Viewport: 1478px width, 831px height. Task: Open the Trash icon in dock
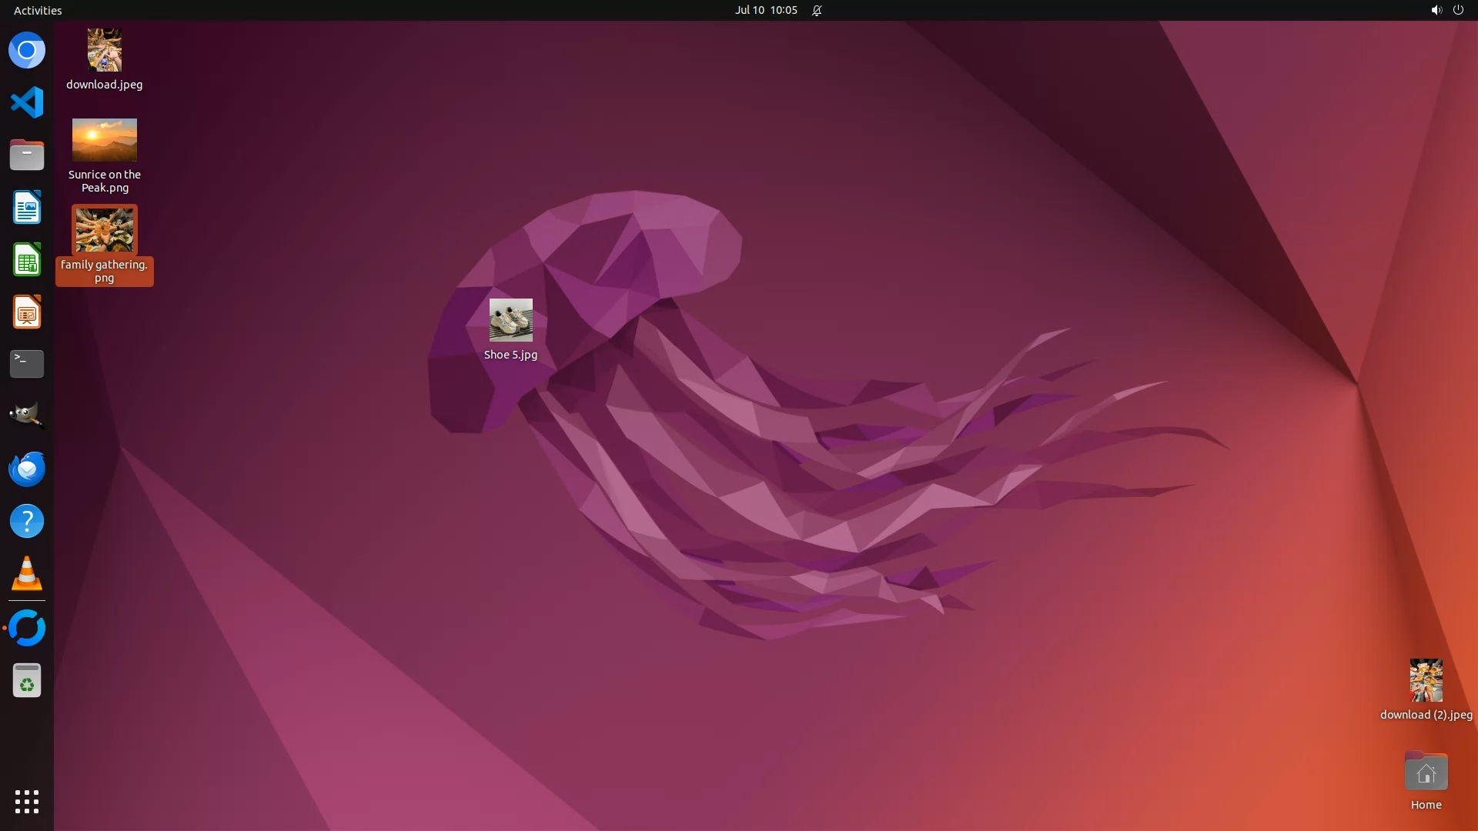tap(27, 681)
